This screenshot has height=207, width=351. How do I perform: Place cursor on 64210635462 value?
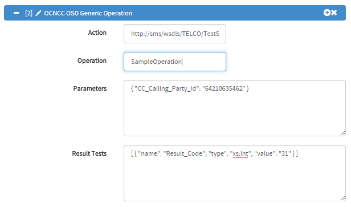click(x=224, y=88)
